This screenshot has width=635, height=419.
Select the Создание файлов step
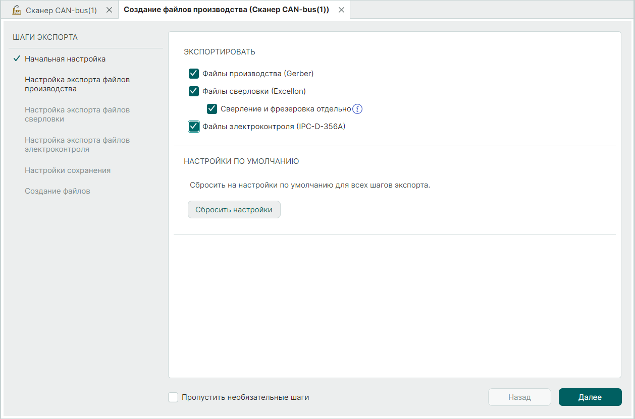coord(58,191)
